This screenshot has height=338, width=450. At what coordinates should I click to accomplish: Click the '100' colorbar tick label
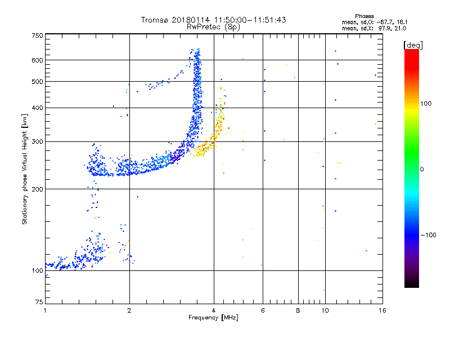[x=426, y=104]
